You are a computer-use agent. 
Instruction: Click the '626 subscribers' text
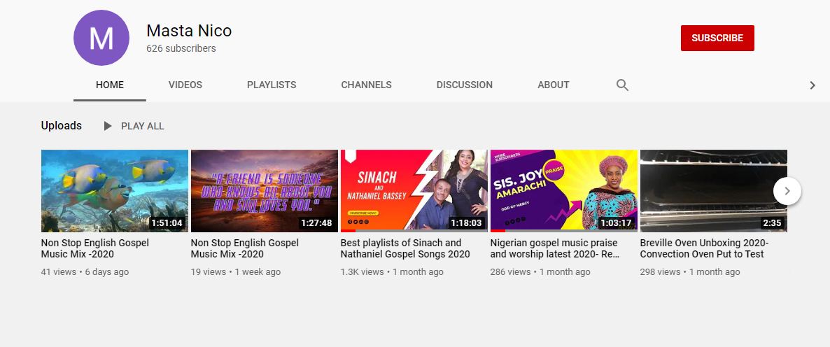(x=181, y=48)
